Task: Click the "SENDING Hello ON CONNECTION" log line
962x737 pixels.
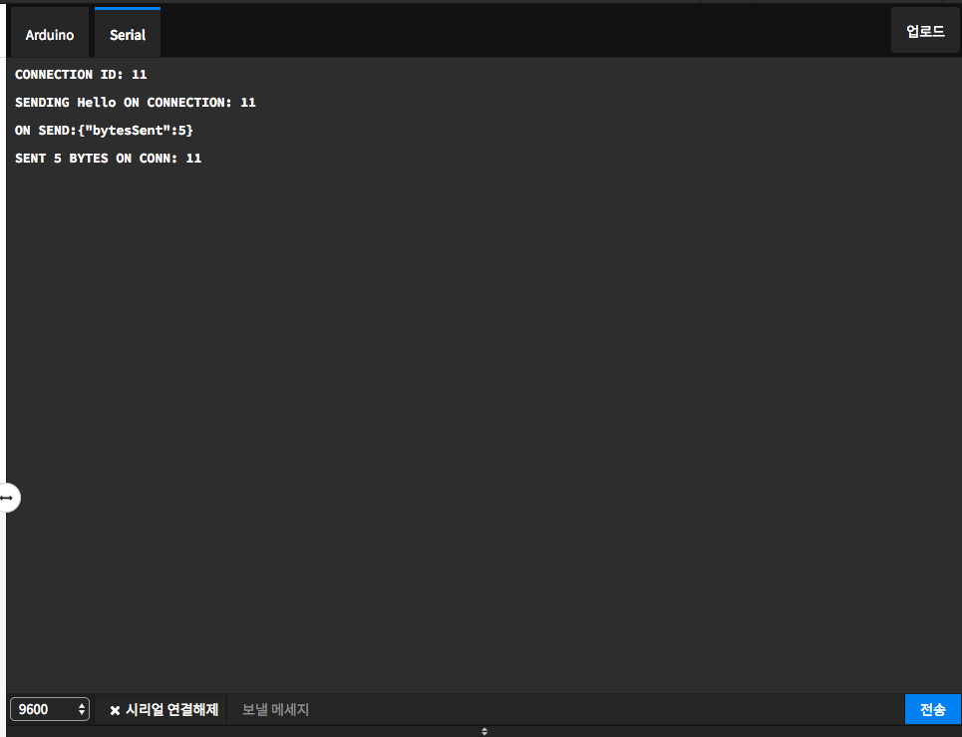Action: [x=135, y=103]
